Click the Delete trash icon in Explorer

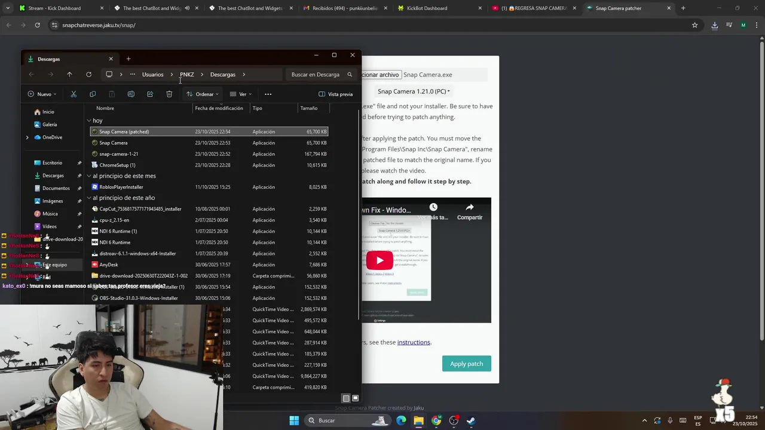[x=169, y=94]
